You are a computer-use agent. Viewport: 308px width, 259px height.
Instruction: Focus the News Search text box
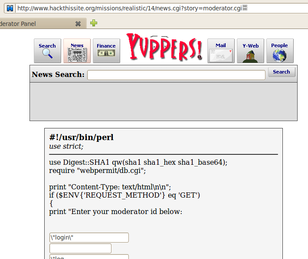click(x=176, y=75)
